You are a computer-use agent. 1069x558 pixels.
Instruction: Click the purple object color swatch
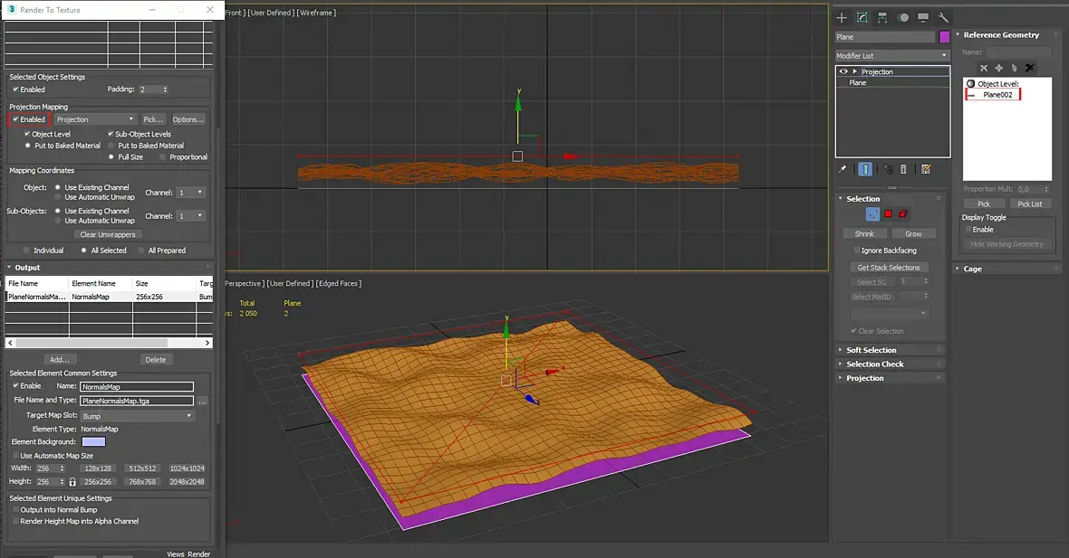[944, 37]
